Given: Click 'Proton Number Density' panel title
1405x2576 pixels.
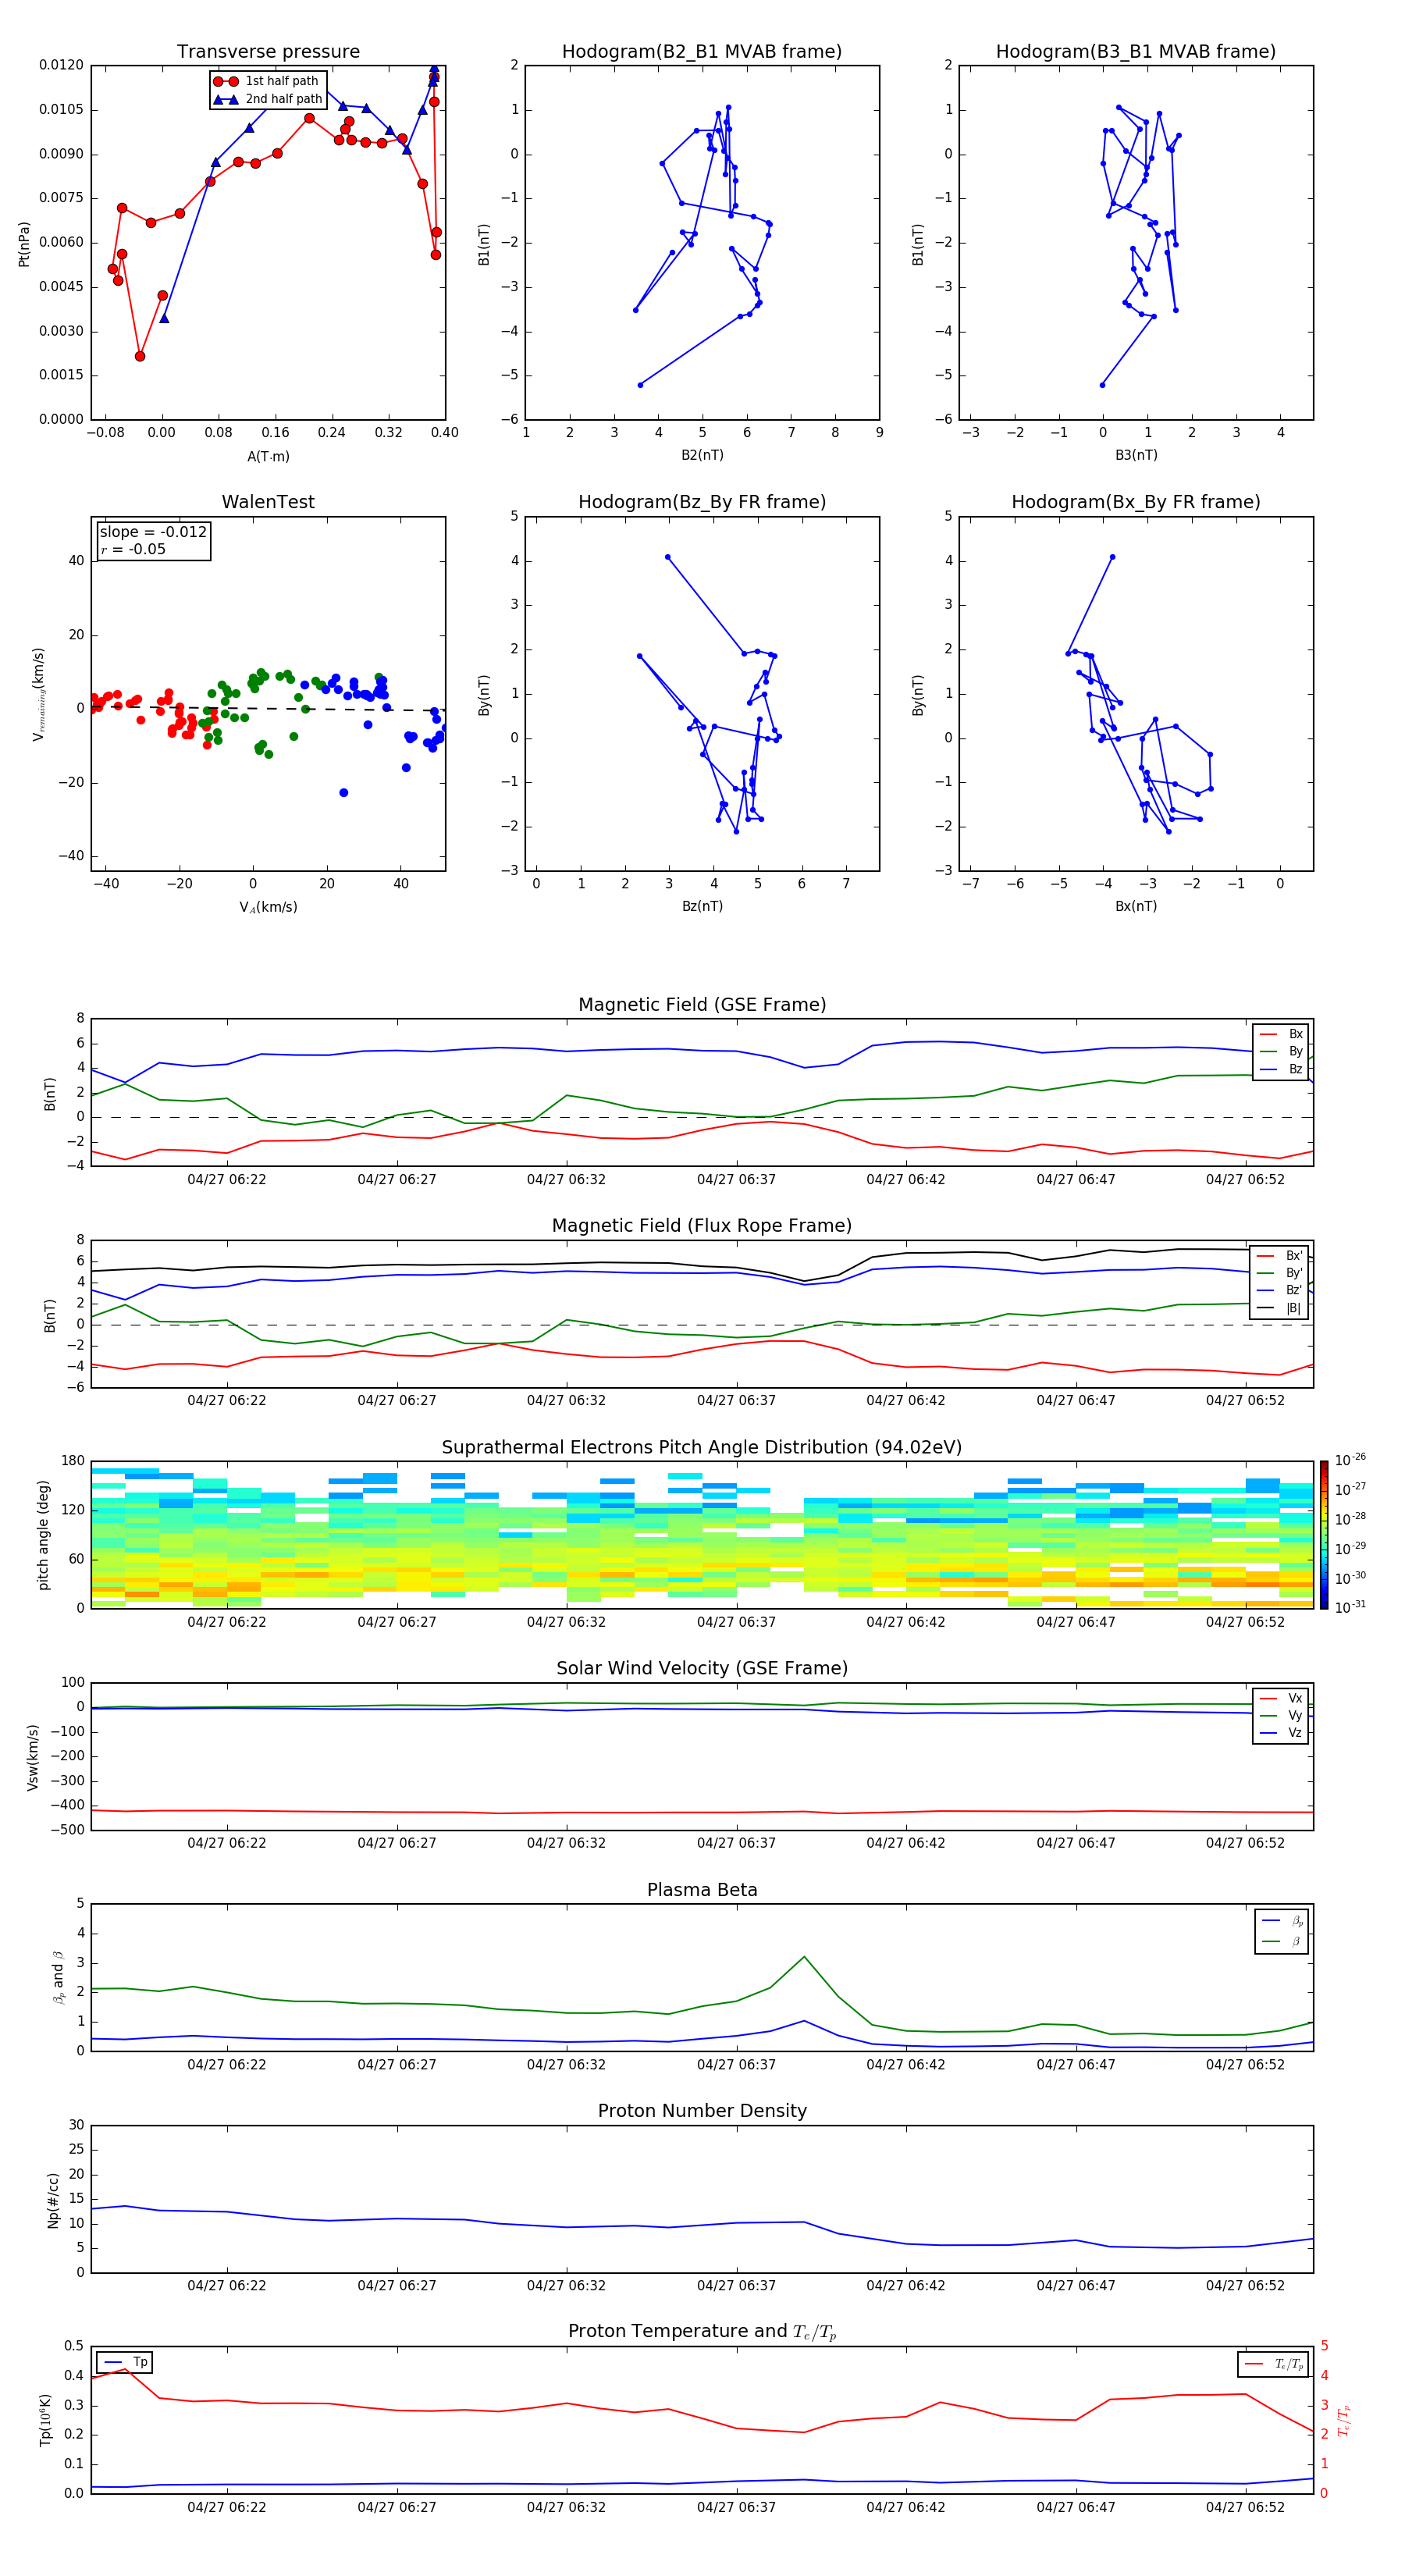Looking at the screenshot, I should (702, 2111).
